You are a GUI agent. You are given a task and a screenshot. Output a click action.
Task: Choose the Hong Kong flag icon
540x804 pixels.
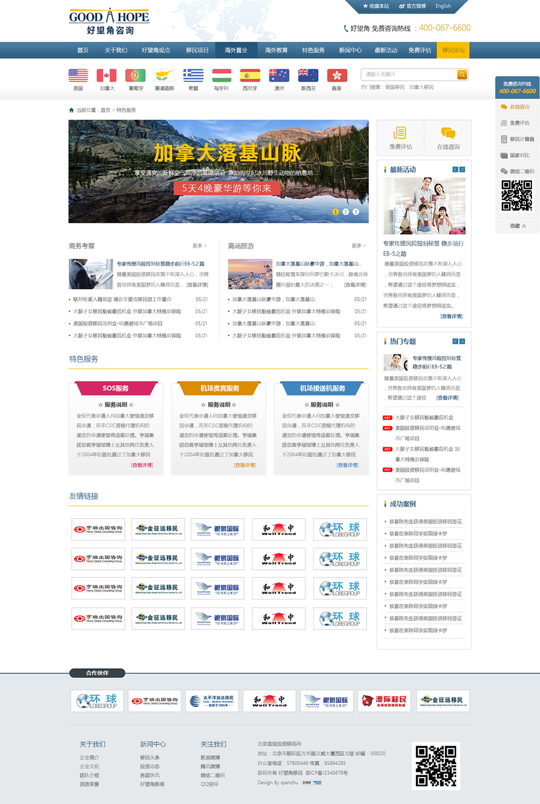tap(336, 76)
